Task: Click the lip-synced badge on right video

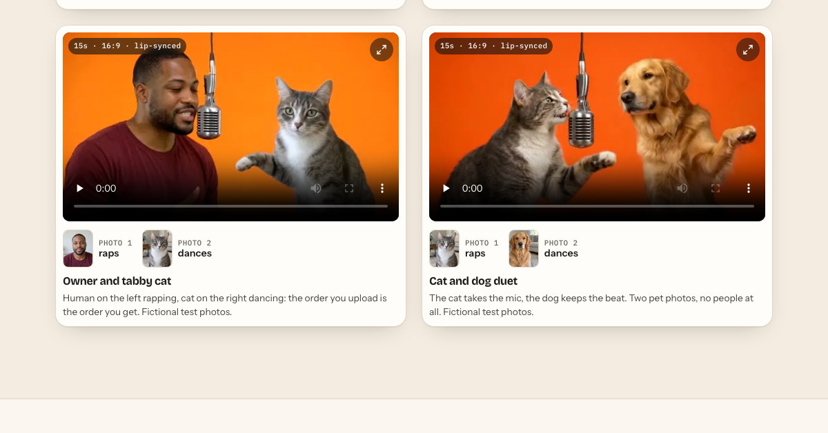Action: pyautogui.click(x=493, y=46)
